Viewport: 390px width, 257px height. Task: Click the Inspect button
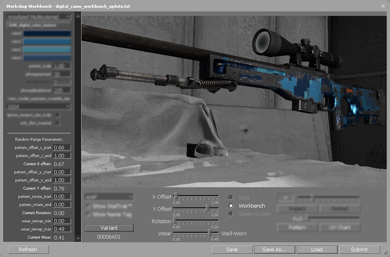click(297, 208)
